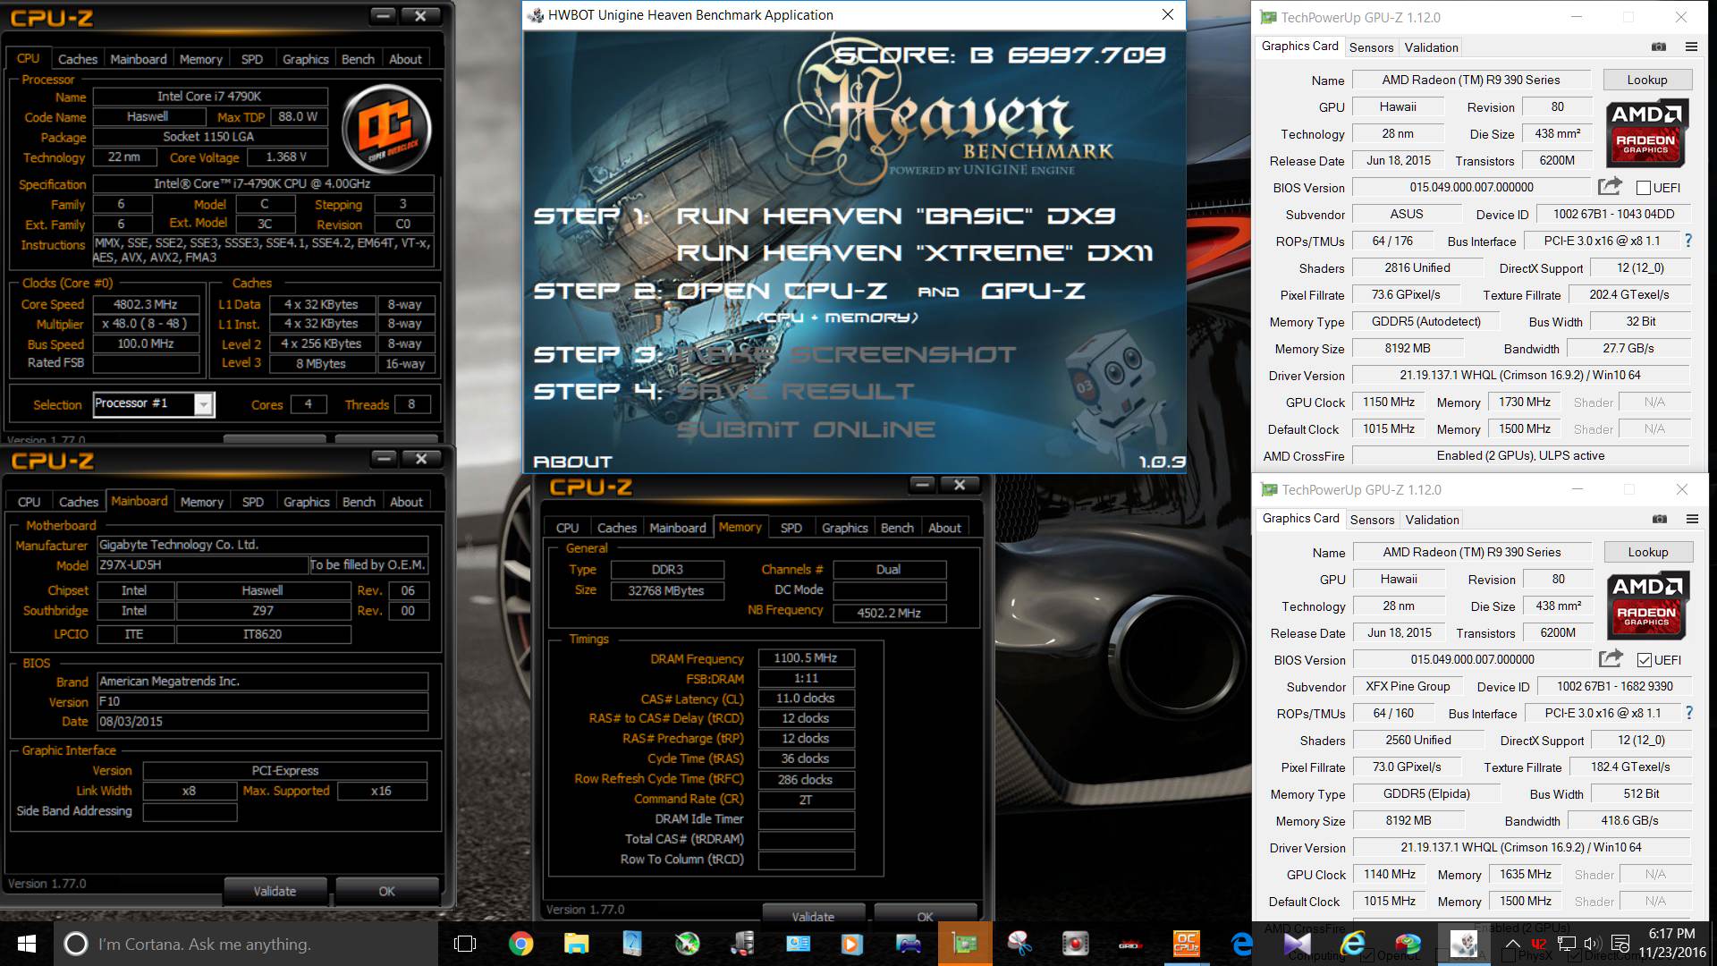Export BIOS via the share icon in top GPU-Z

(1610, 186)
